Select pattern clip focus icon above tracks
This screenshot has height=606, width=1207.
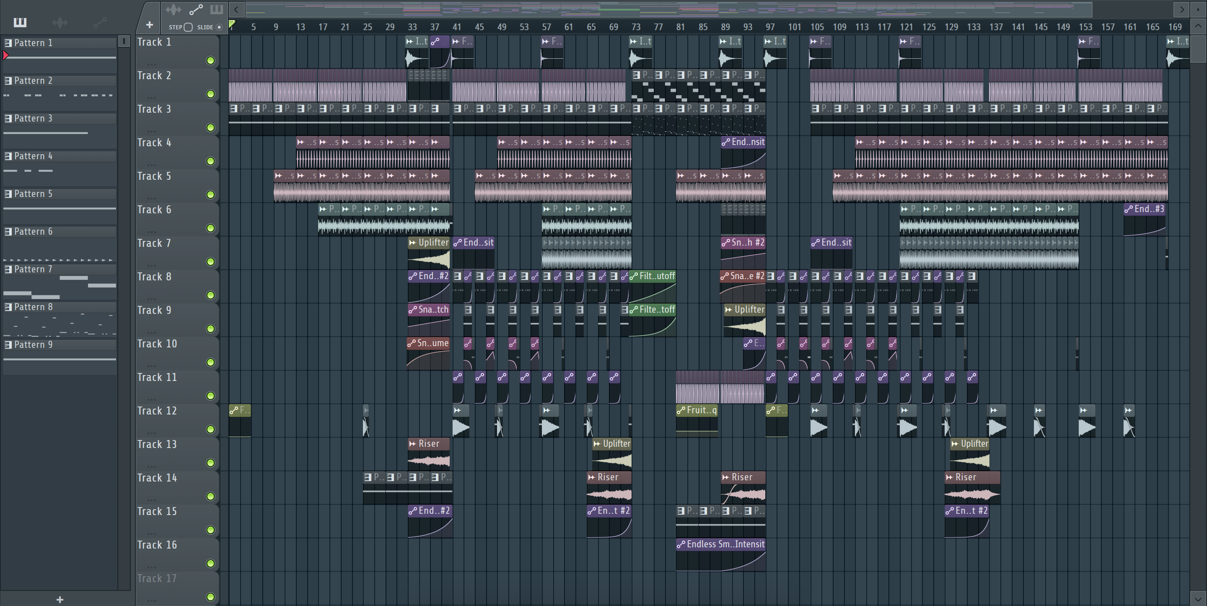pos(217,9)
